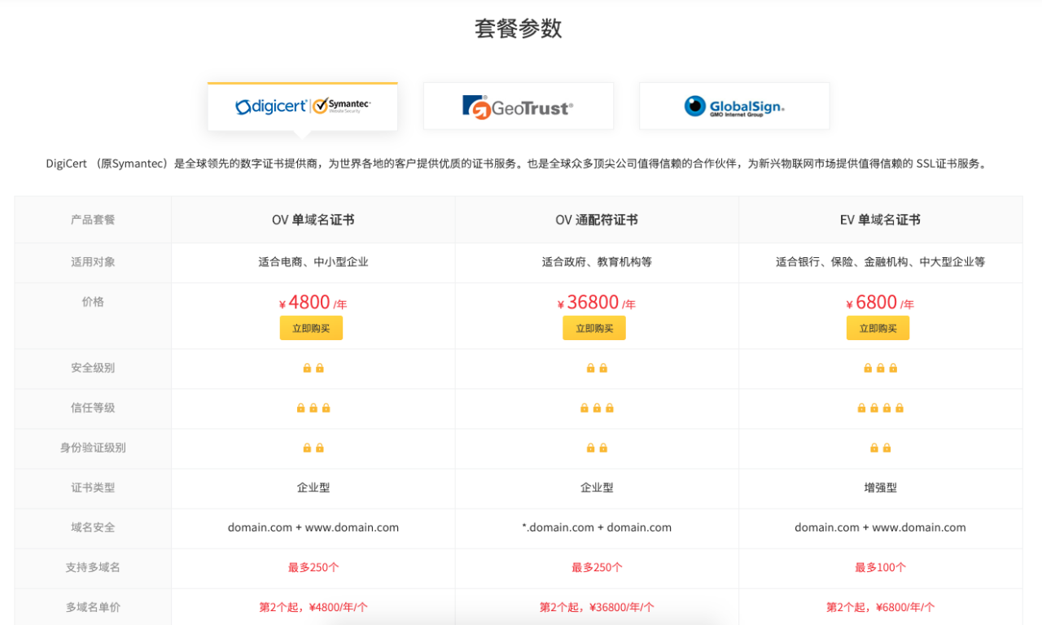Open the GlobalSign brand tab
This screenshot has height=625, width=1042.
[x=733, y=107]
